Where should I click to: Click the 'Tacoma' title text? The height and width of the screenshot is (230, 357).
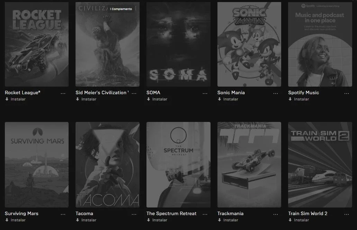84,213
